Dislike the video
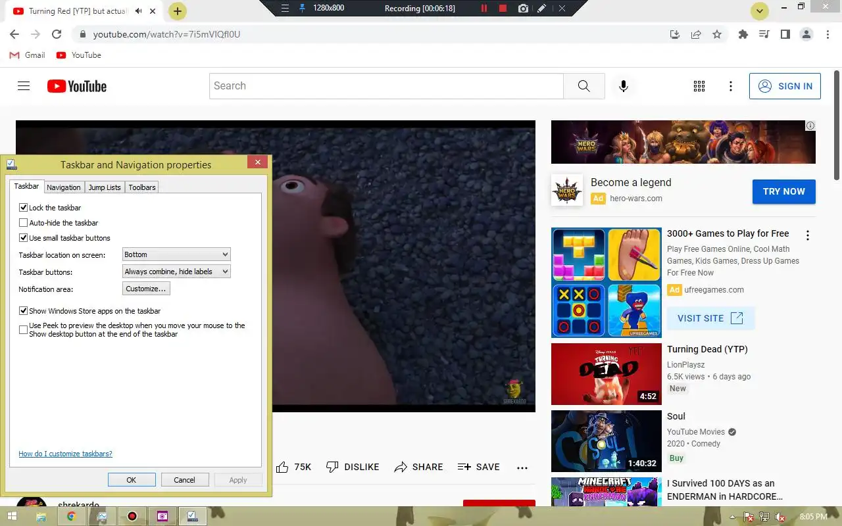 (353, 467)
